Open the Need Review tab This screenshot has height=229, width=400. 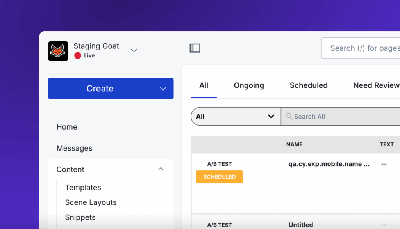pos(376,85)
